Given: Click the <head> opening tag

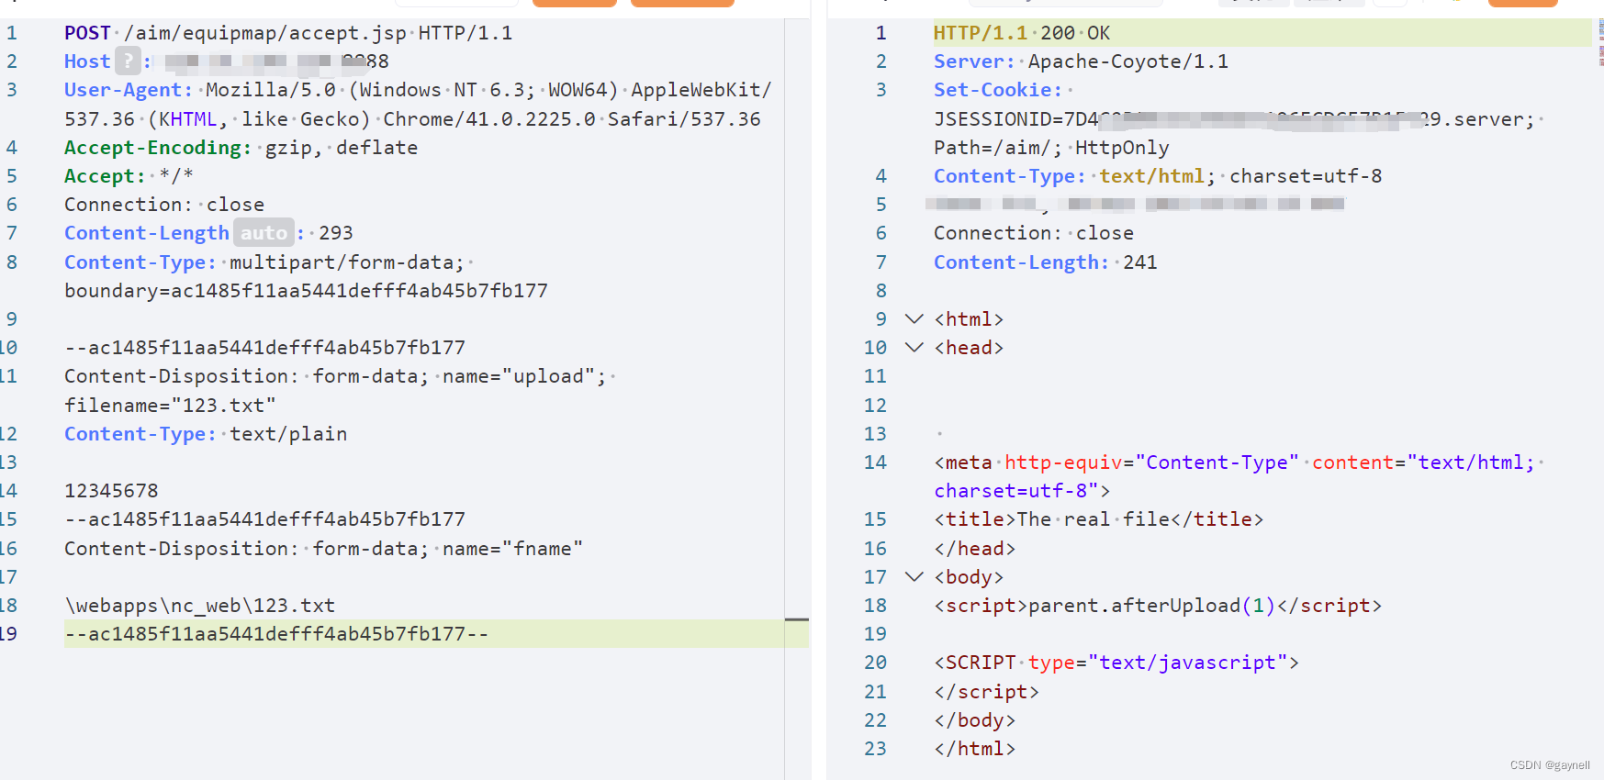Looking at the screenshot, I should tap(969, 348).
